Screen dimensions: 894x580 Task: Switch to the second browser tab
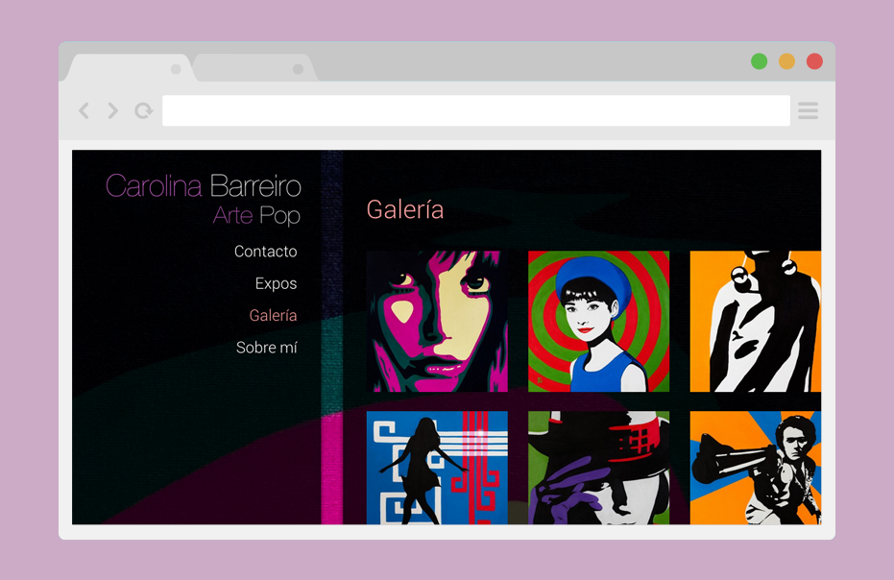click(x=254, y=68)
